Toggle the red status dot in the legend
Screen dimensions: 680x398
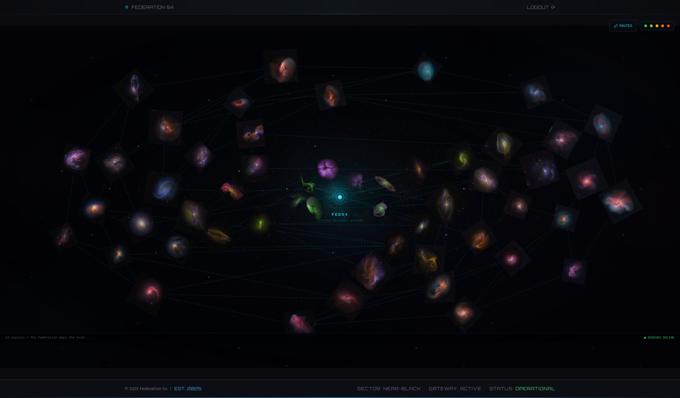pyautogui.click(x=668, y=26)
